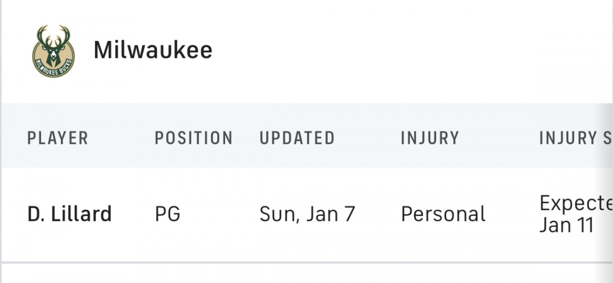Click the Expected status text
614x283 pixels.
click(576, 203)
